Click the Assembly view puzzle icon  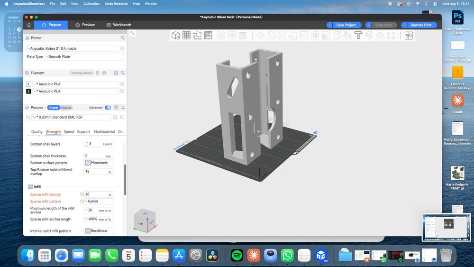(x=409, y=36)
